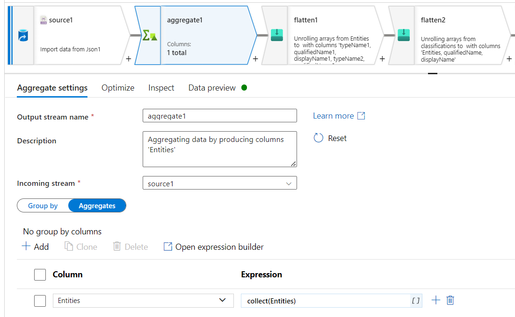Image resolution: width=515 pixels, height=317 pixels.
Task: Click the plus icon after the aggregate1 node
Action: pos(255,59)
